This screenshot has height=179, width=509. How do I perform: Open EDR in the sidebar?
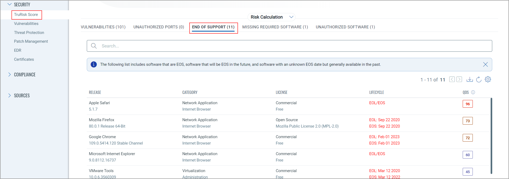tap(18, 50)
